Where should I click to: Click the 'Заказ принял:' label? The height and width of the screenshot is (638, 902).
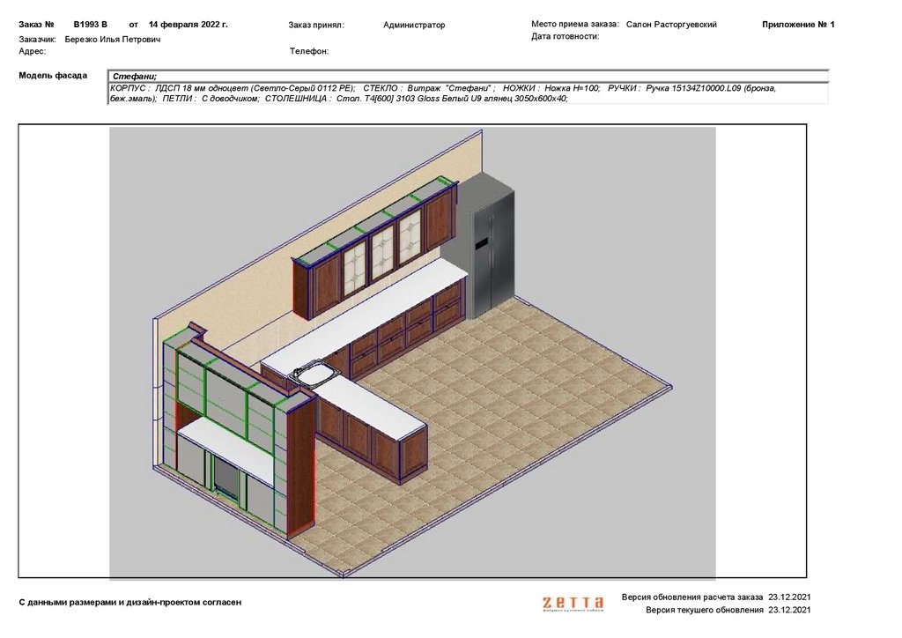(x=316, y=25)
